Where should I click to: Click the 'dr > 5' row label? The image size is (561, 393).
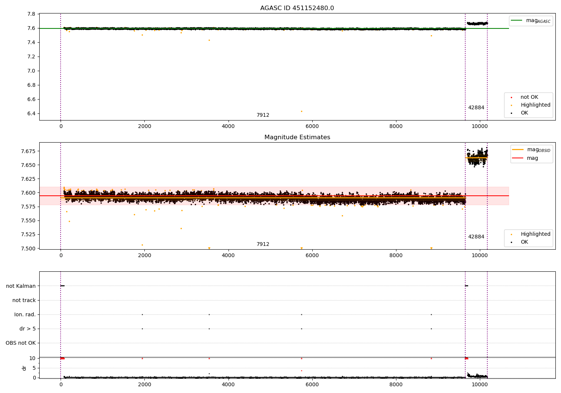(x=28, y=329)
